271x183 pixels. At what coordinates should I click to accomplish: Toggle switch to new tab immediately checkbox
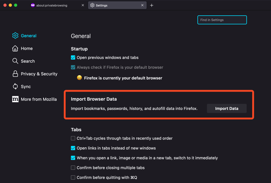click(73, 158)
